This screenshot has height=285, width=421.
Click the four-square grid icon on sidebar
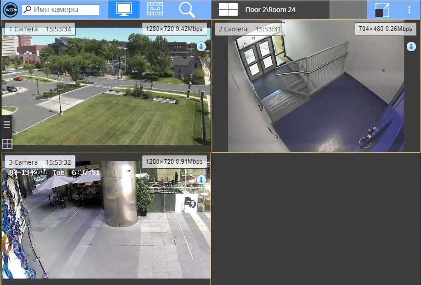point(7,143)
